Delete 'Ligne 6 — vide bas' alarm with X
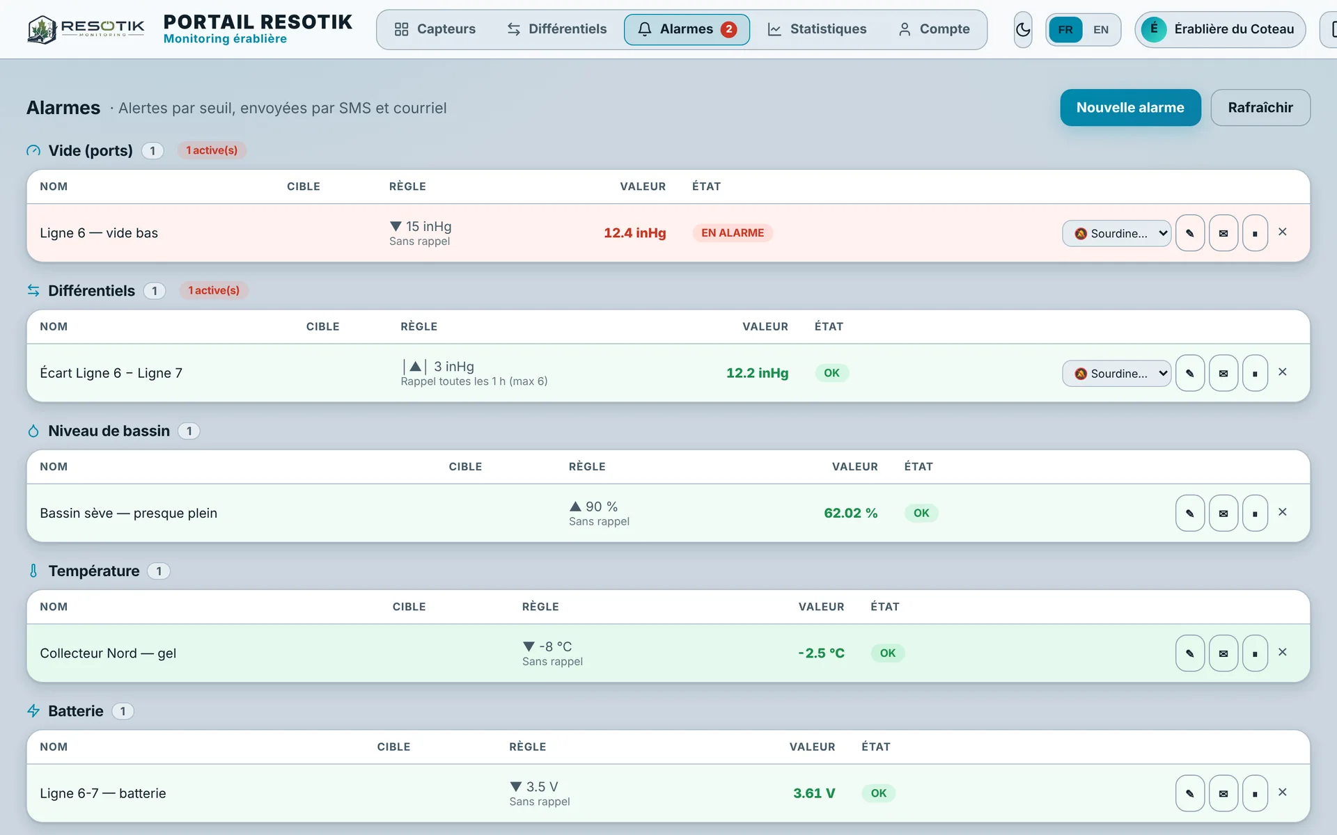This screenshot has width=1337, height=835. tap(1282, 232)
